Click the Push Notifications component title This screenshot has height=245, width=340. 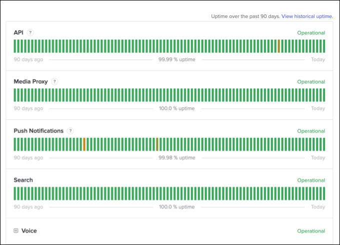click(x=38, y=131)
